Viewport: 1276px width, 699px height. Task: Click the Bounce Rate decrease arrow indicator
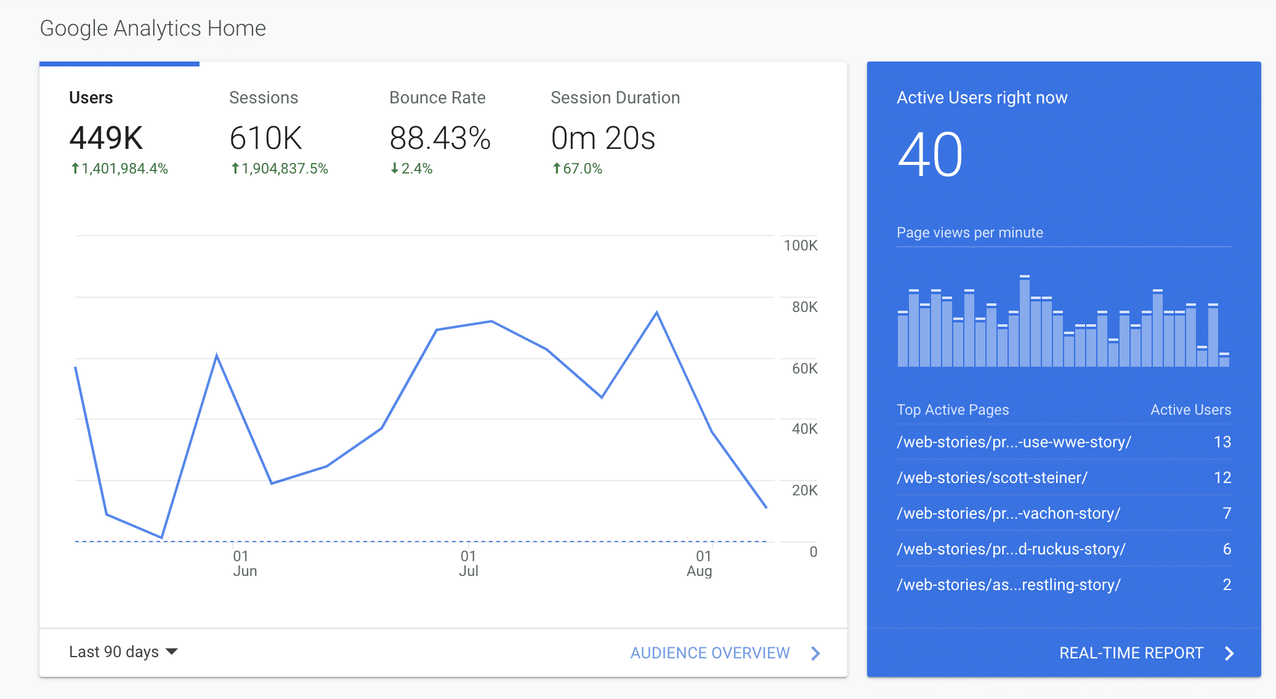pyautogui.click(x=395, y=168)
